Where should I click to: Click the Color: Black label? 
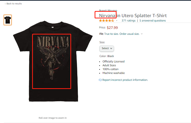(107, 56)
